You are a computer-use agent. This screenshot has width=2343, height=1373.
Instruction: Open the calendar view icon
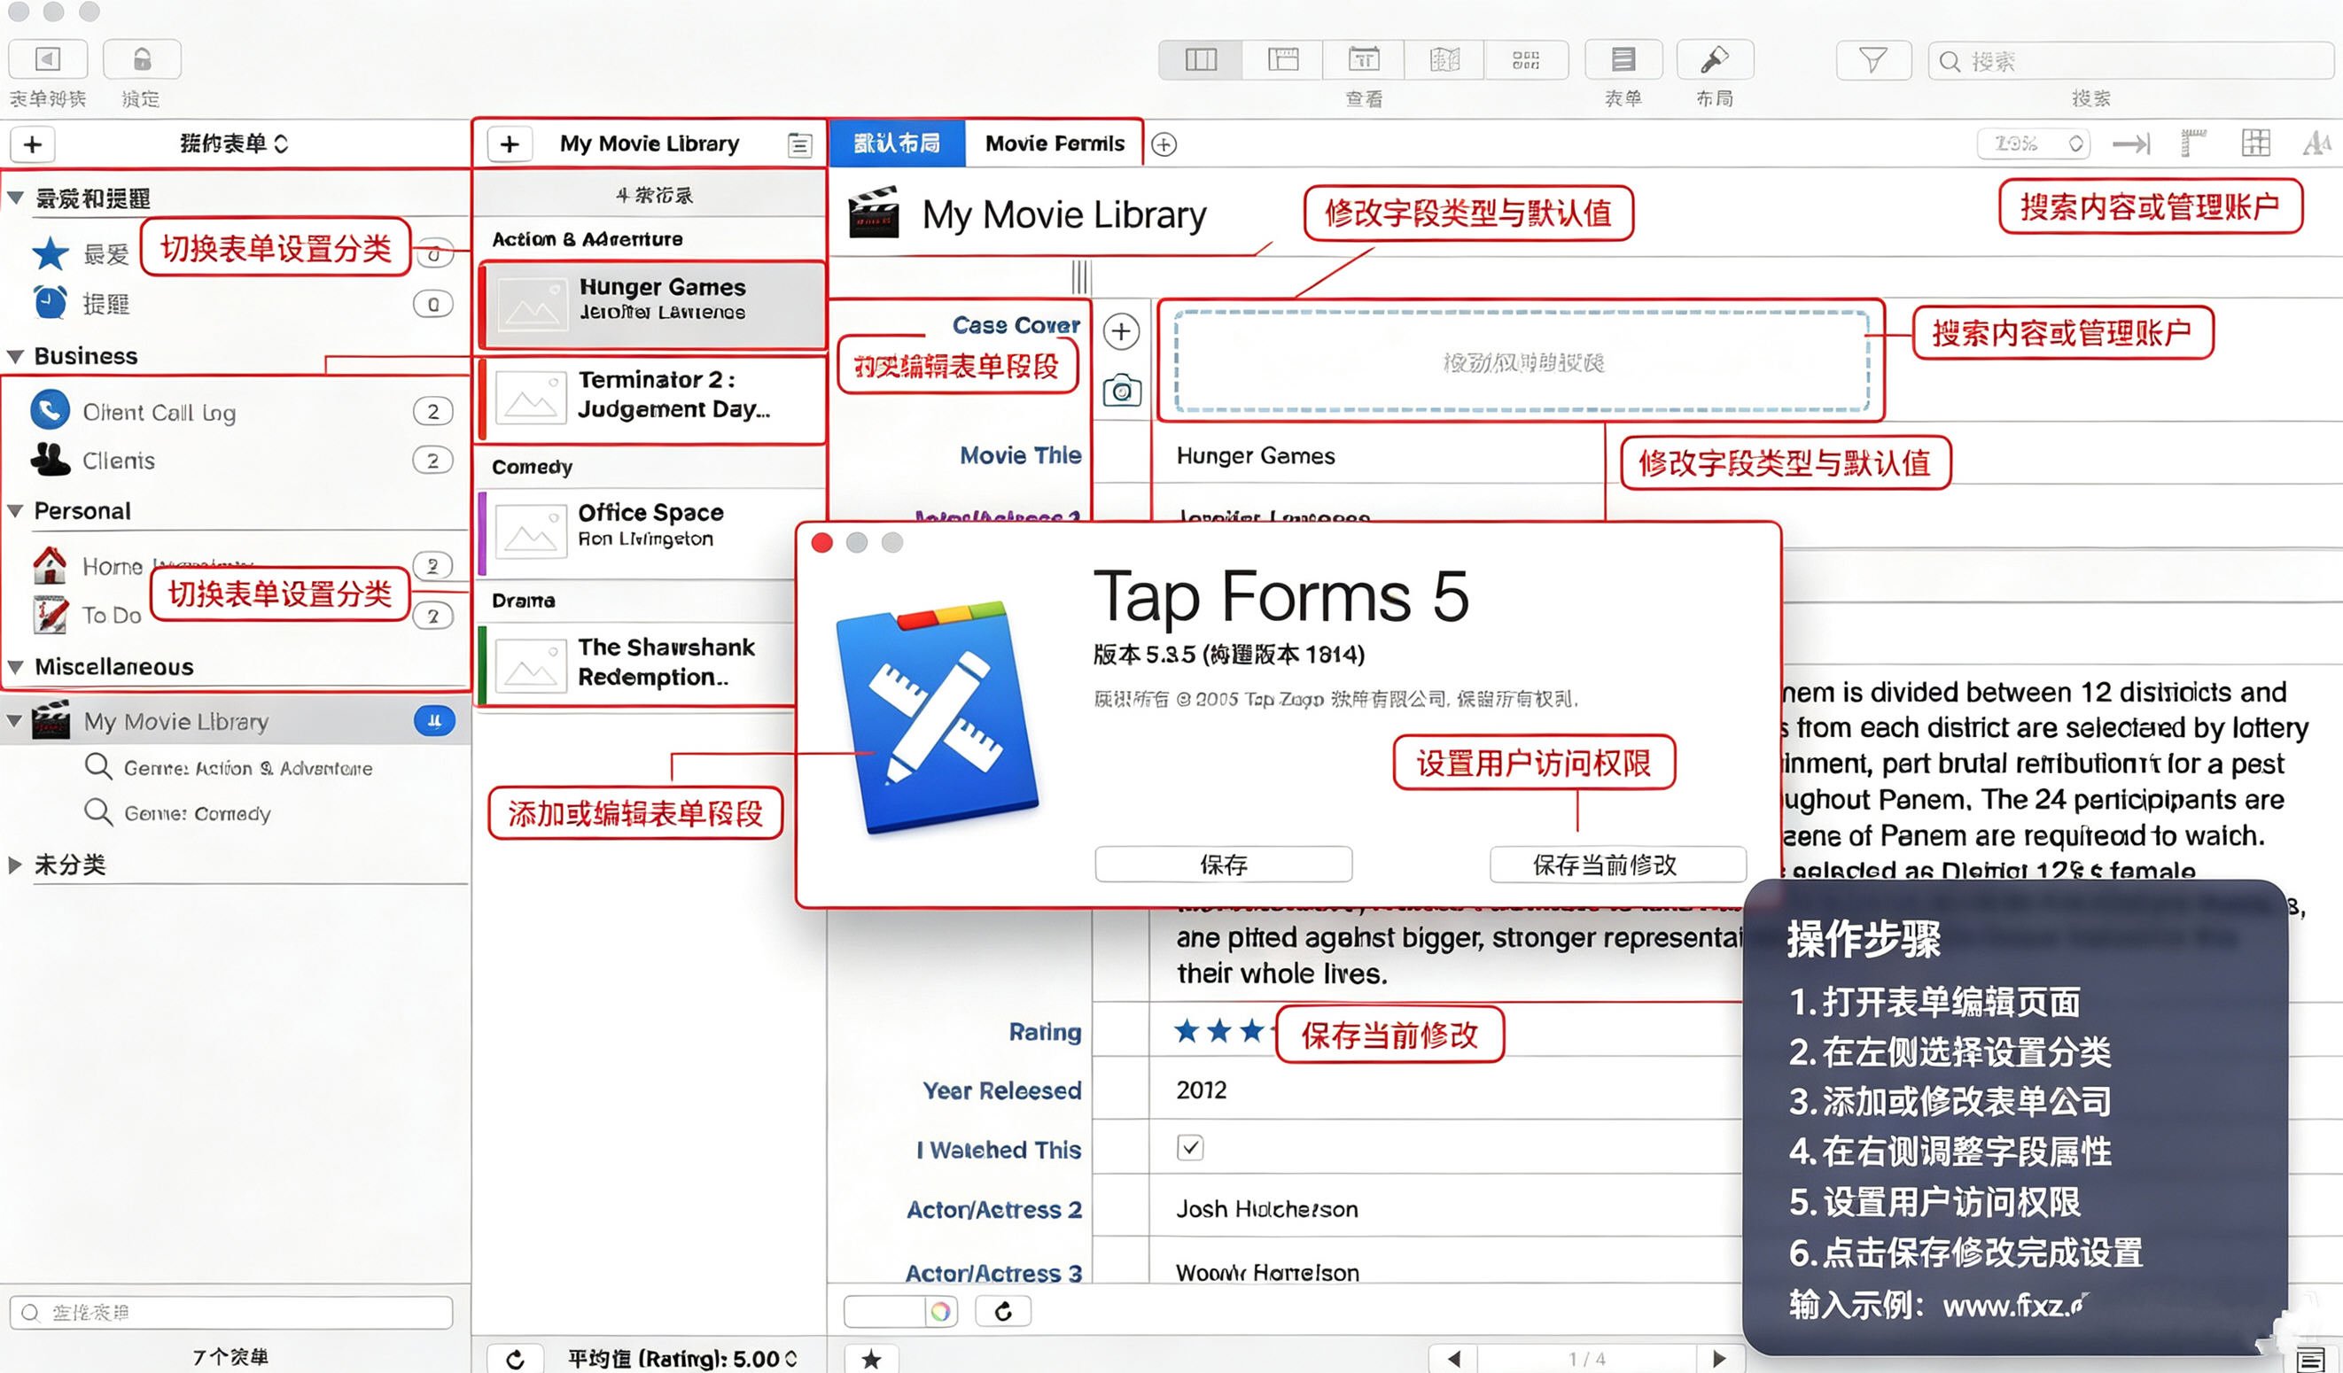tap(1364, 60)
